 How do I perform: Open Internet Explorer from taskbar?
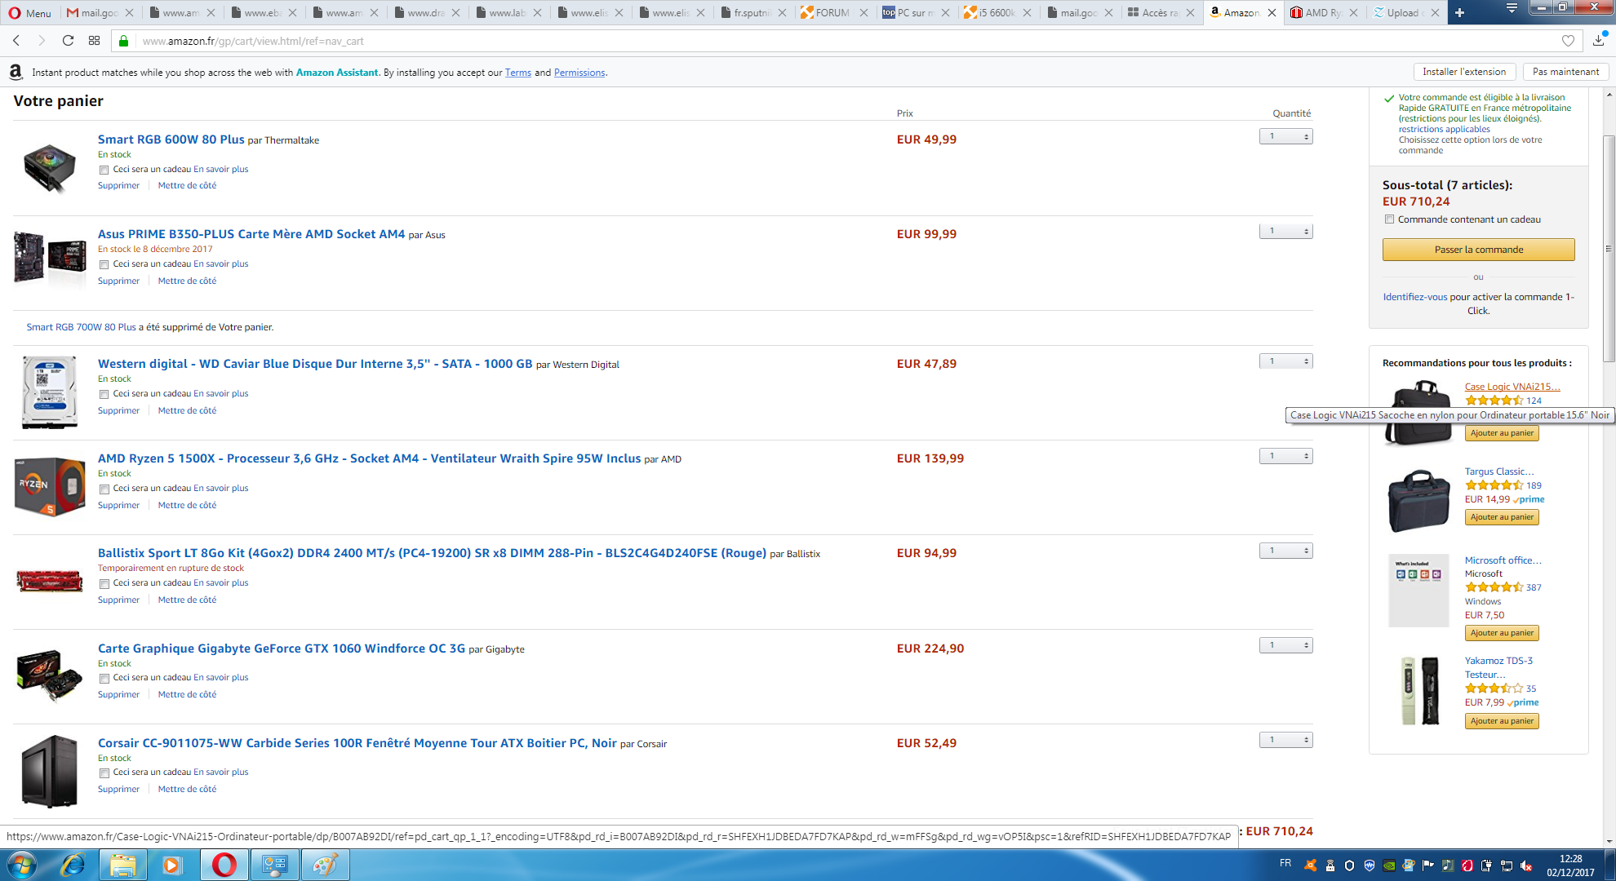73,865
